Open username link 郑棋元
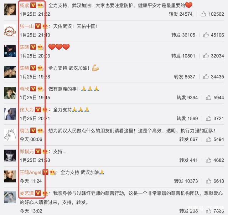Viewport: 228px width, 215px height. coord(27,151)
